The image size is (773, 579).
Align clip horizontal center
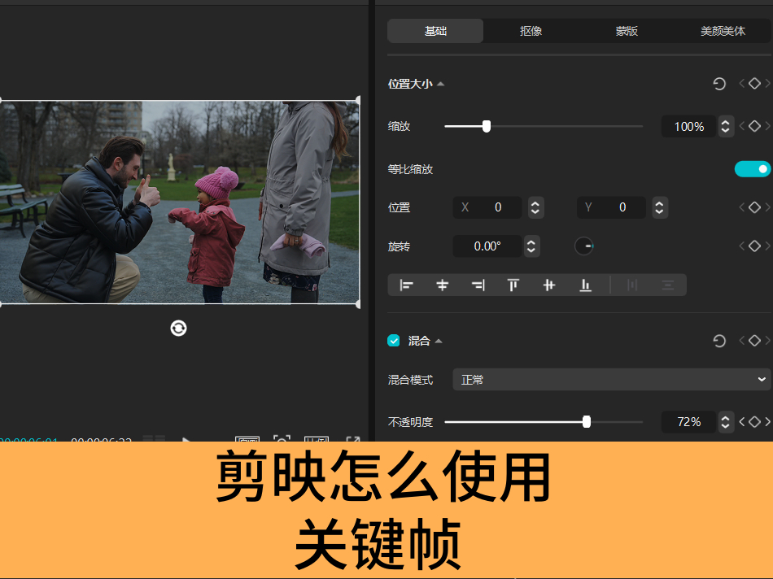tap(442, 285)
